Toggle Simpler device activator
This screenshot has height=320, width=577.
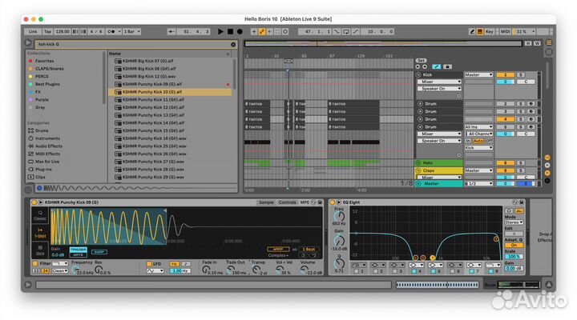point(34,202)
